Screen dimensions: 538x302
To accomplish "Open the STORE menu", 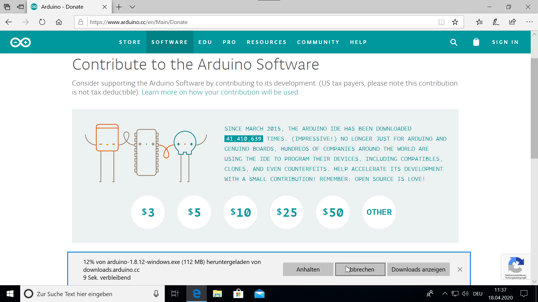I will pos(130,42).
